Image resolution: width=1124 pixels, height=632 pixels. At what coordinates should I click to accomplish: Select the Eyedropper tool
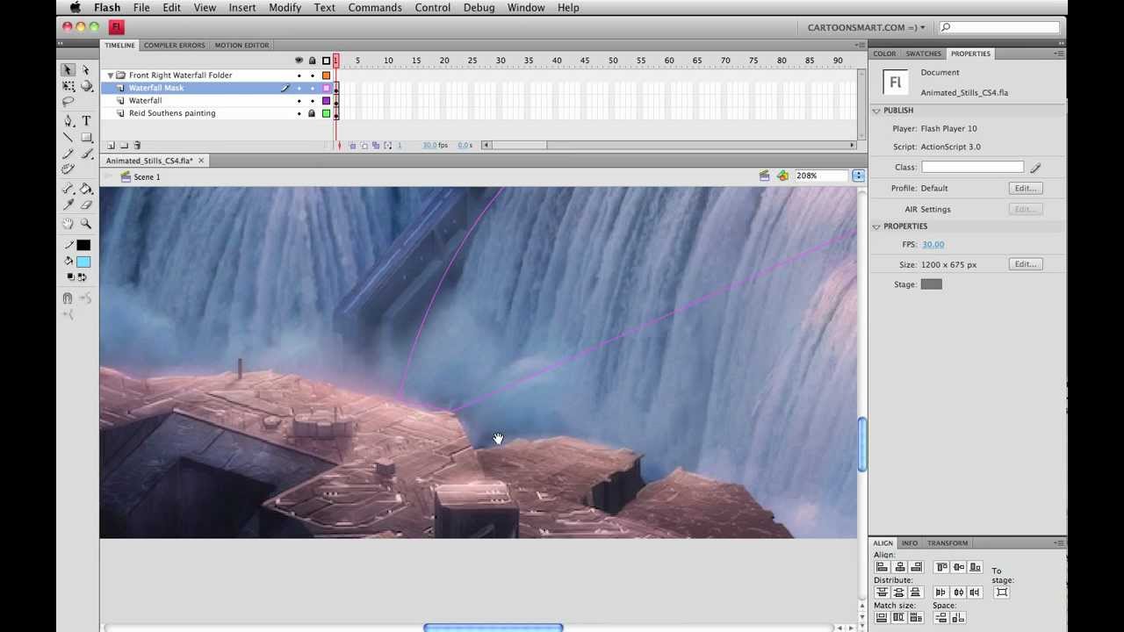68,205
